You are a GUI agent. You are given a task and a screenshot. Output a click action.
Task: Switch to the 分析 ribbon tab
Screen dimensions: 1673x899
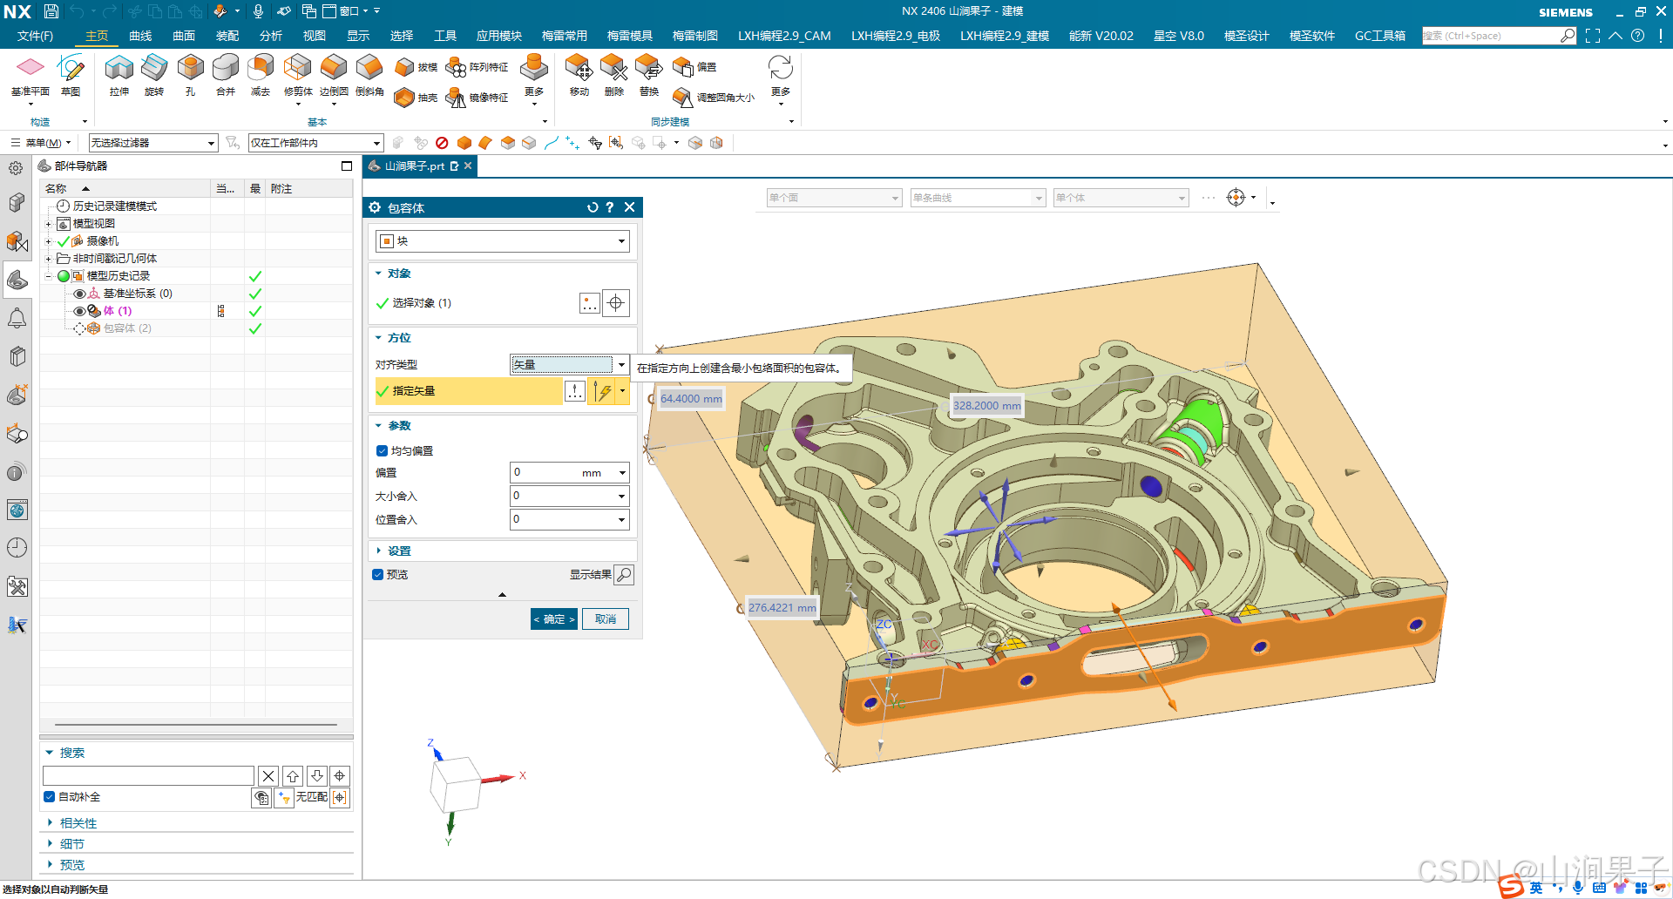[x=271, y=36]
